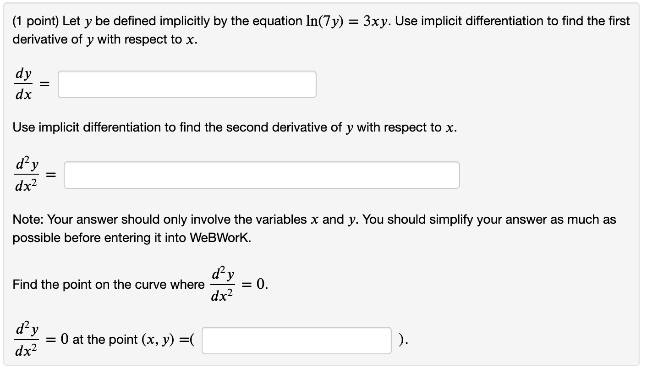Click the dy/dx fraction label
Screen dimensions: 647x374
pos(22,83)
